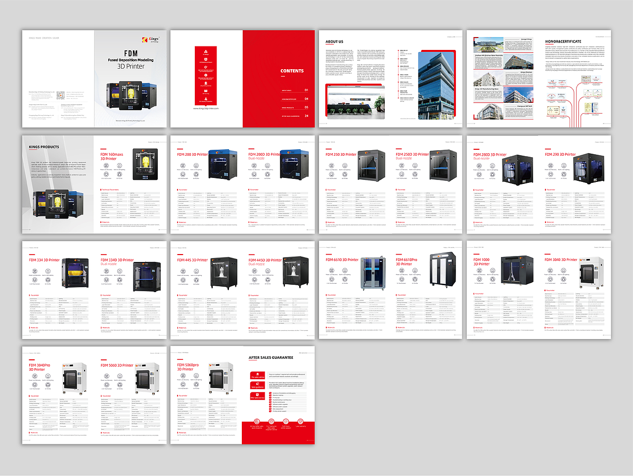633x476 pixels.
Task: Click the FDM 6610Pro tall printer image
Action: coord(442,269)
